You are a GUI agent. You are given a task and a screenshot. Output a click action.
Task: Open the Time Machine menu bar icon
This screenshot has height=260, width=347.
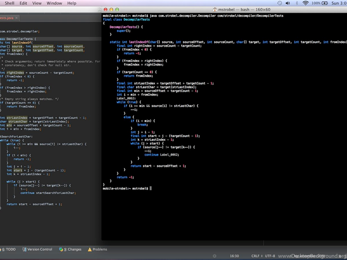[x=279, y=3]
